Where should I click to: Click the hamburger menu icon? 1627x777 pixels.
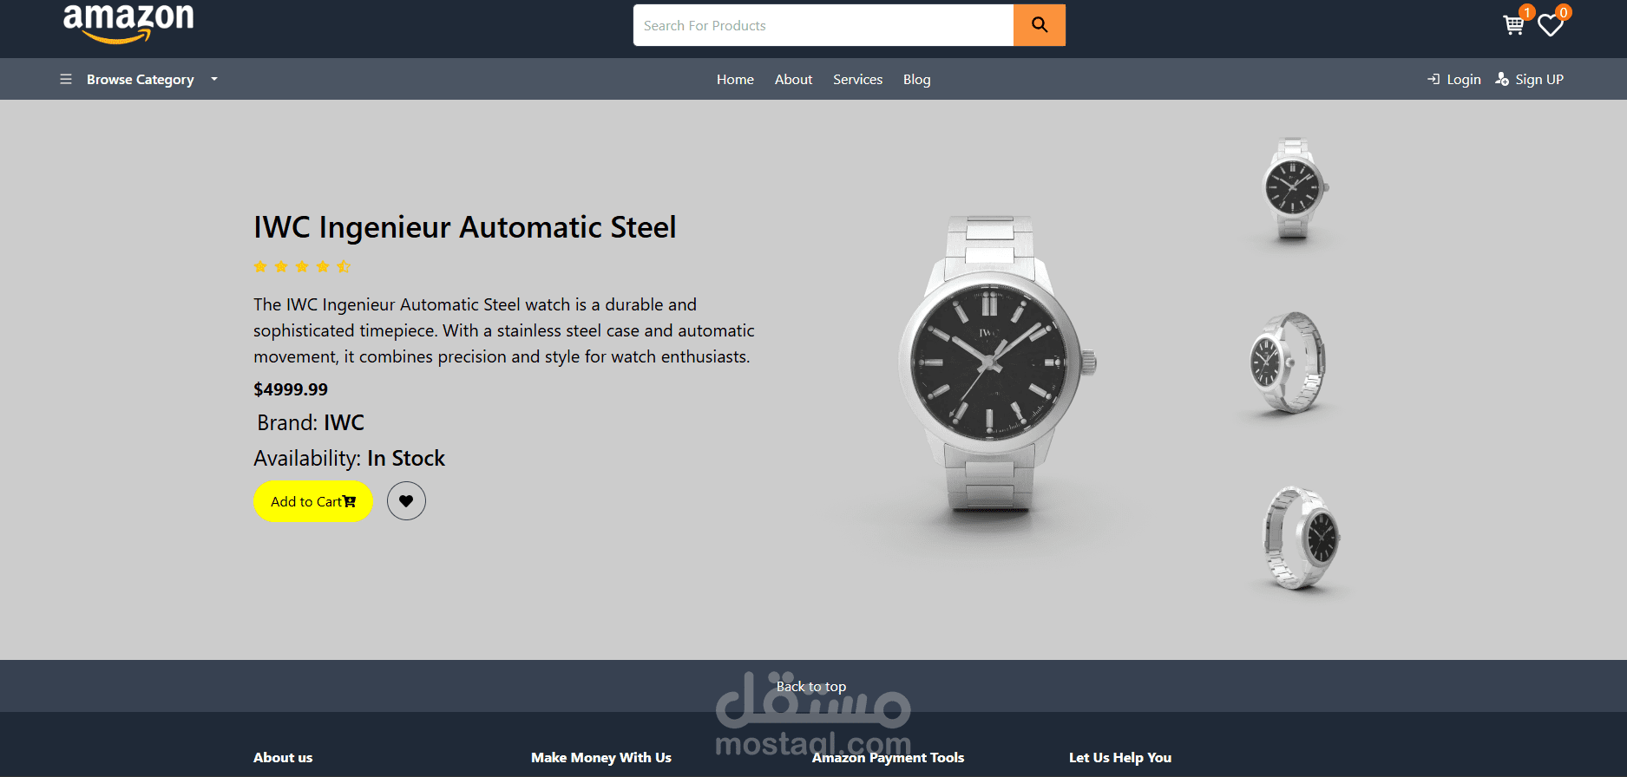coord(66,79)
